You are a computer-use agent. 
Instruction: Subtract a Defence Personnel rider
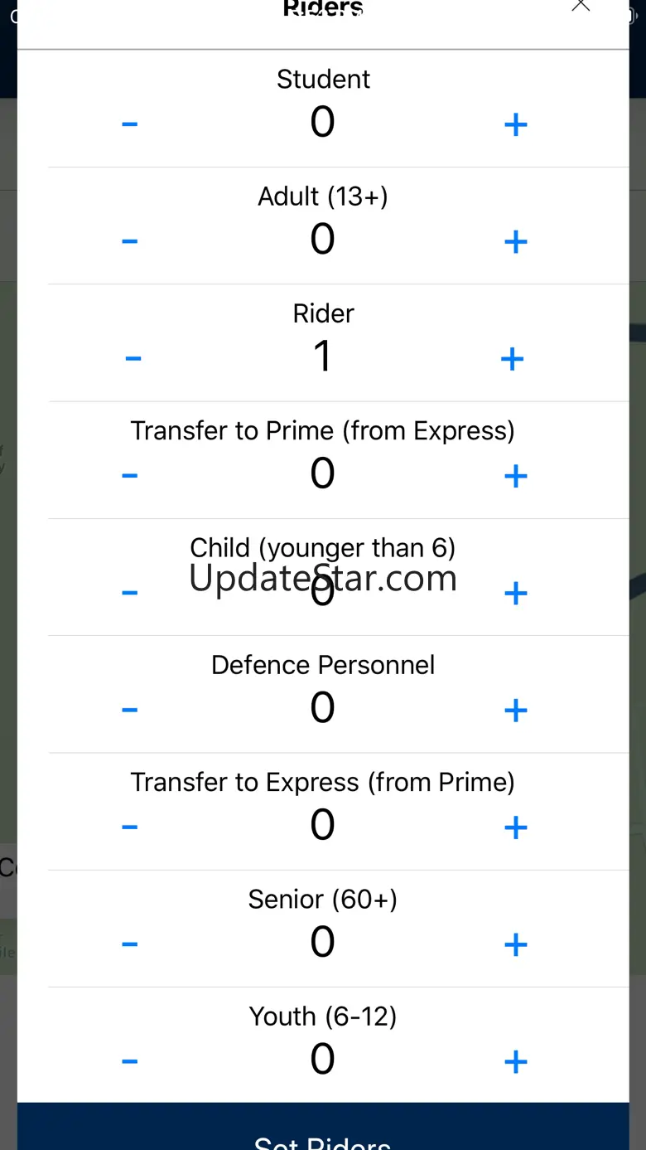click(130, 710)
